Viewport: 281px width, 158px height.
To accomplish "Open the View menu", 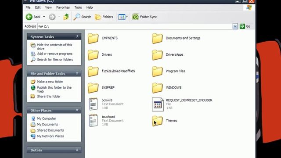I will [48, 7].
